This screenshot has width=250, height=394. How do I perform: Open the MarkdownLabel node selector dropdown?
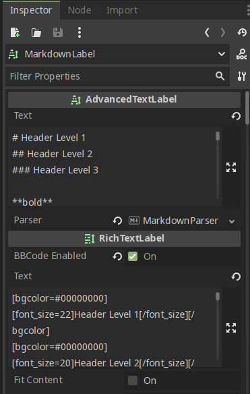(x=117, y=54)
